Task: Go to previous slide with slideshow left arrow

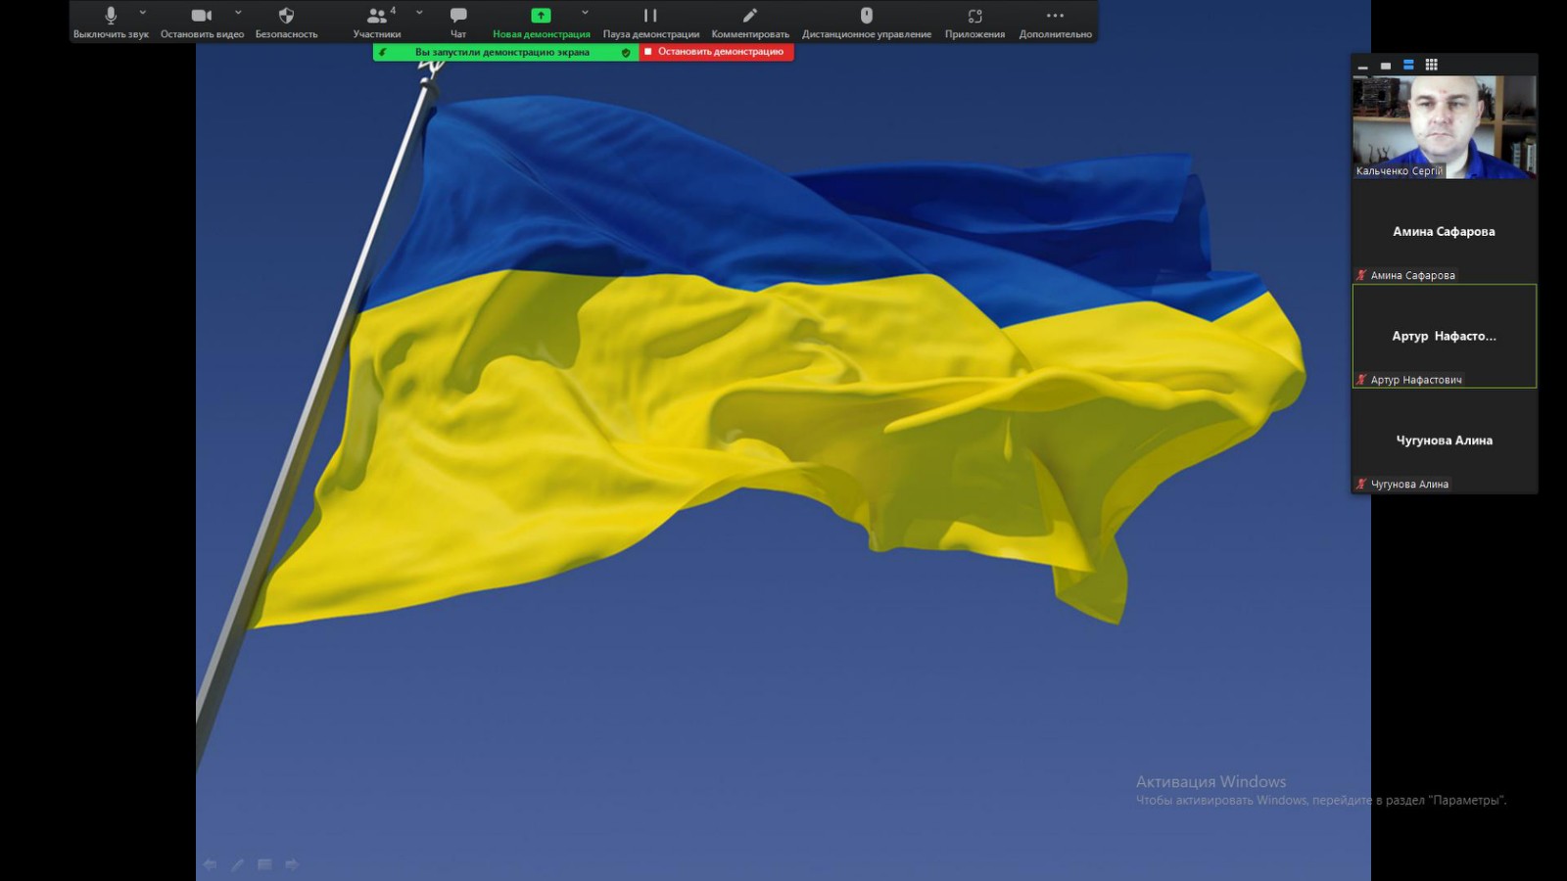Action: coord(210,864)
